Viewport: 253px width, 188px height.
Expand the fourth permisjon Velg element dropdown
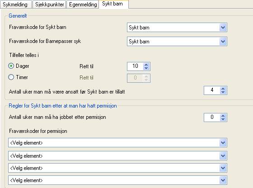tap(223, 180)
